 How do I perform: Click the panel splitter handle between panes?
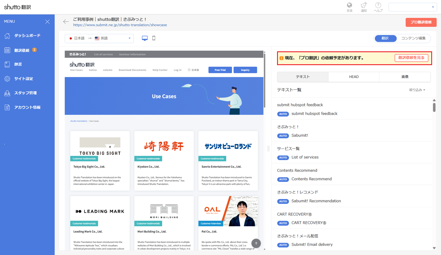click(268, 148)
